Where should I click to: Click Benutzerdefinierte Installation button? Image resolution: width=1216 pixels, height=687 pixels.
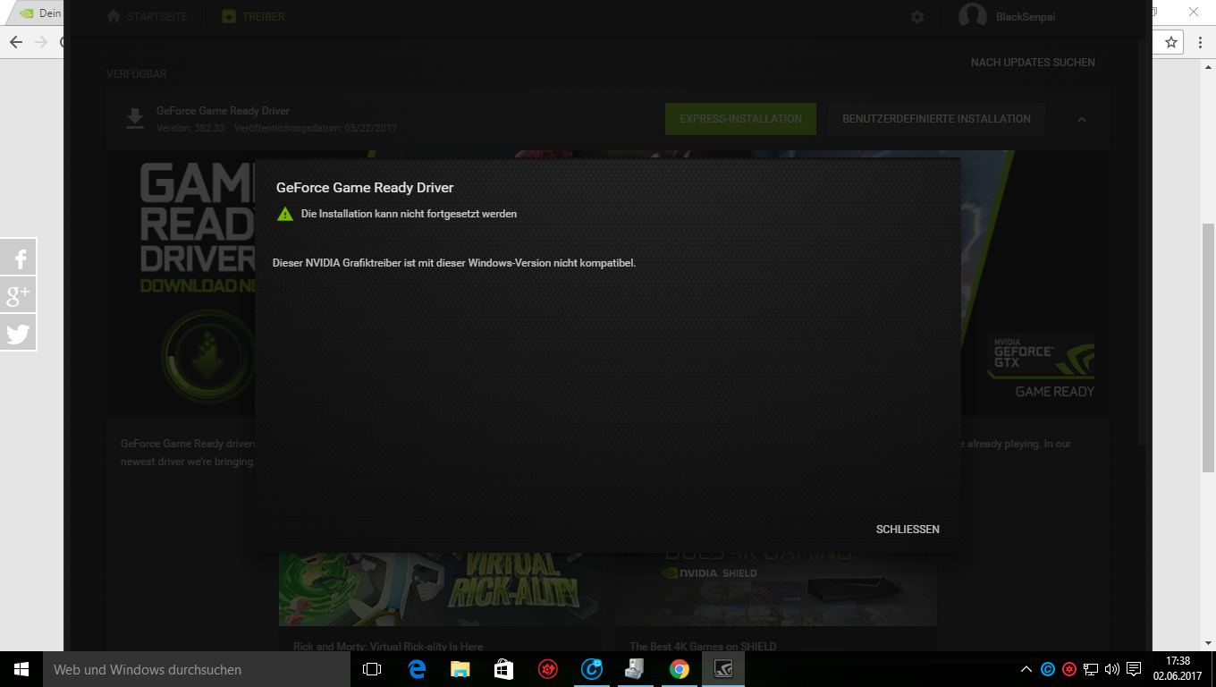936,119
